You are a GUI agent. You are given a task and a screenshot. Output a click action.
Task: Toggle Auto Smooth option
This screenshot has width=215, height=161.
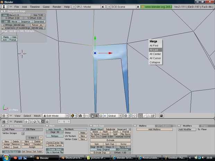(55, 129)
